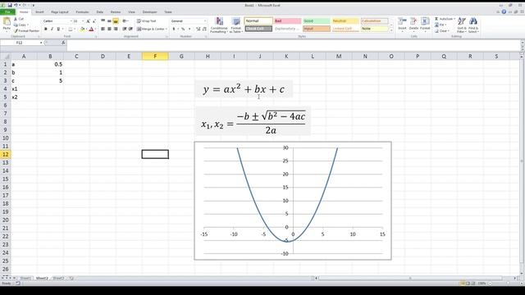Apply Percent Style number format

click(x=183, y=29)
